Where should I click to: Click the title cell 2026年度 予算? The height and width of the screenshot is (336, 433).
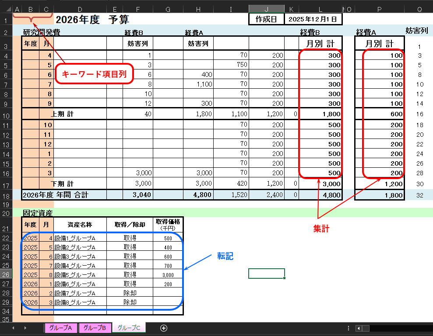click(92, 20)
